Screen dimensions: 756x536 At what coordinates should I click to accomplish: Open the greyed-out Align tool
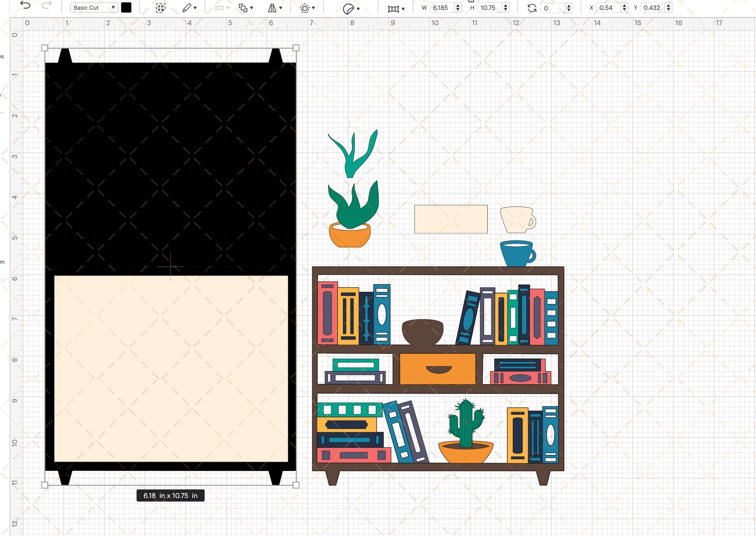coord(220,8)
